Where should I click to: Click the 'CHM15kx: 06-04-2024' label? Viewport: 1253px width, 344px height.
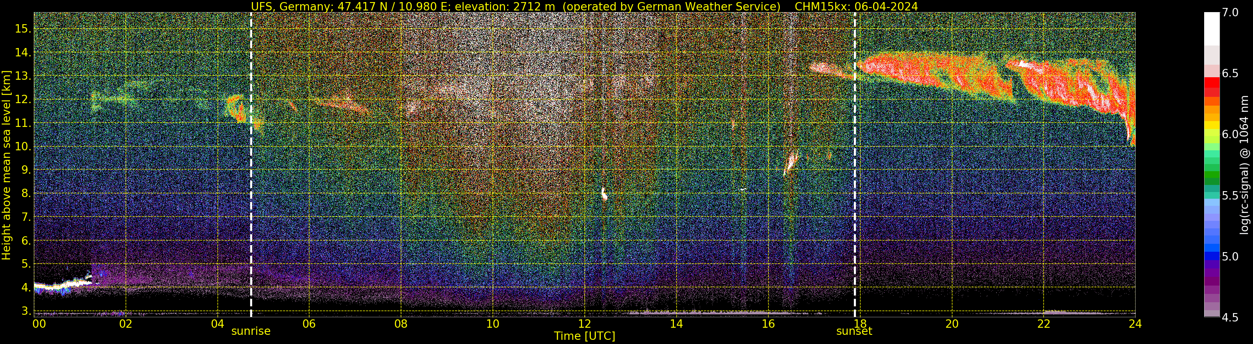pyautogui.click(x=856, y=6)
